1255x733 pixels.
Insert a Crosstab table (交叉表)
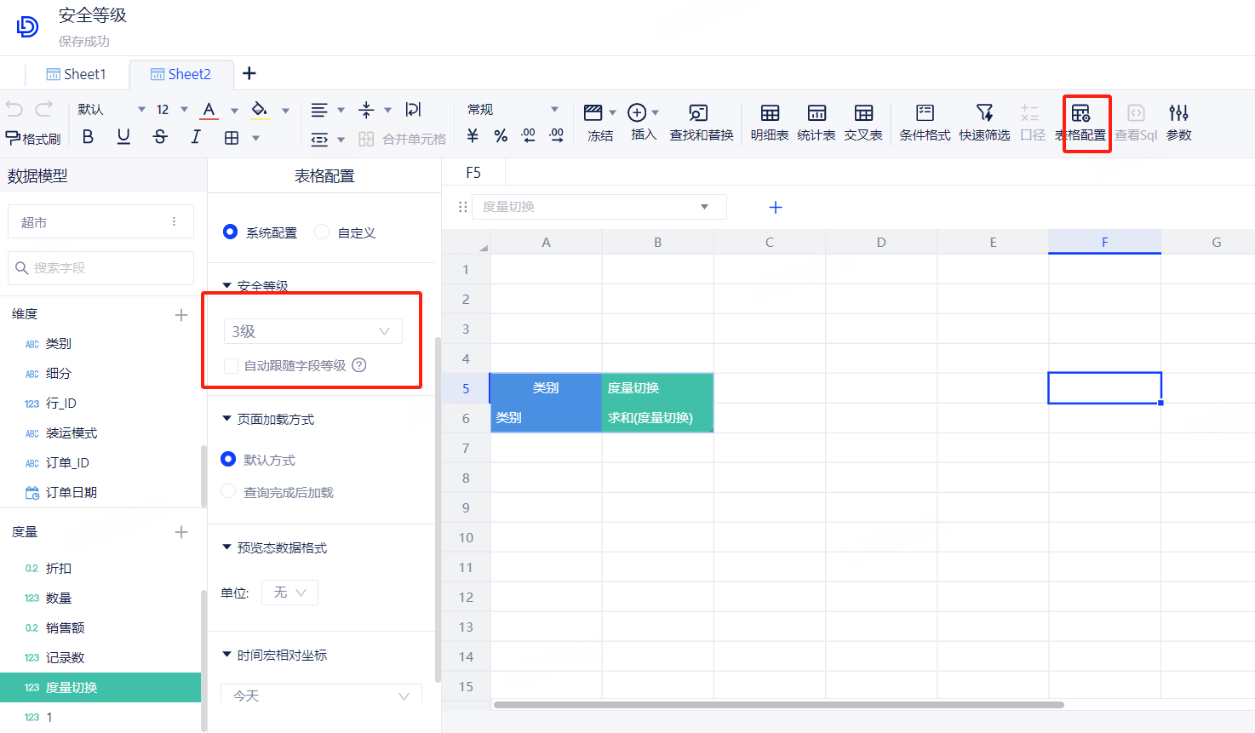862,122
